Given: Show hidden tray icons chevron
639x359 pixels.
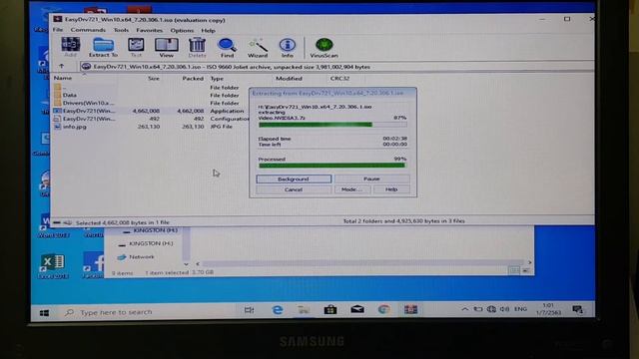Looking at the screenshot, I should coord(464,309).
